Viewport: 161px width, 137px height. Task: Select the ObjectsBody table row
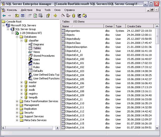tap(73, 39)
